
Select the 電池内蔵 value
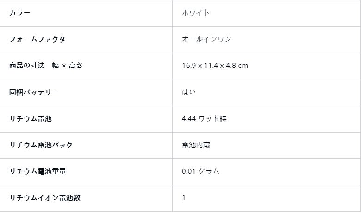click(196, 145)
